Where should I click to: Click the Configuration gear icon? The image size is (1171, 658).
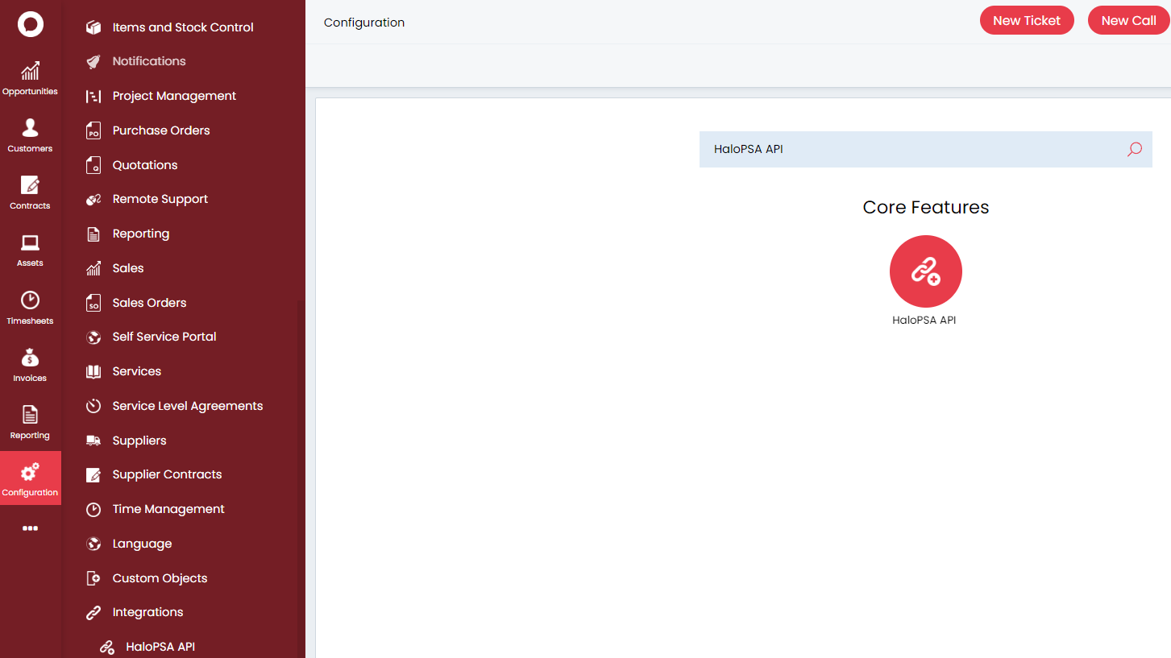[x=30, y=478]
